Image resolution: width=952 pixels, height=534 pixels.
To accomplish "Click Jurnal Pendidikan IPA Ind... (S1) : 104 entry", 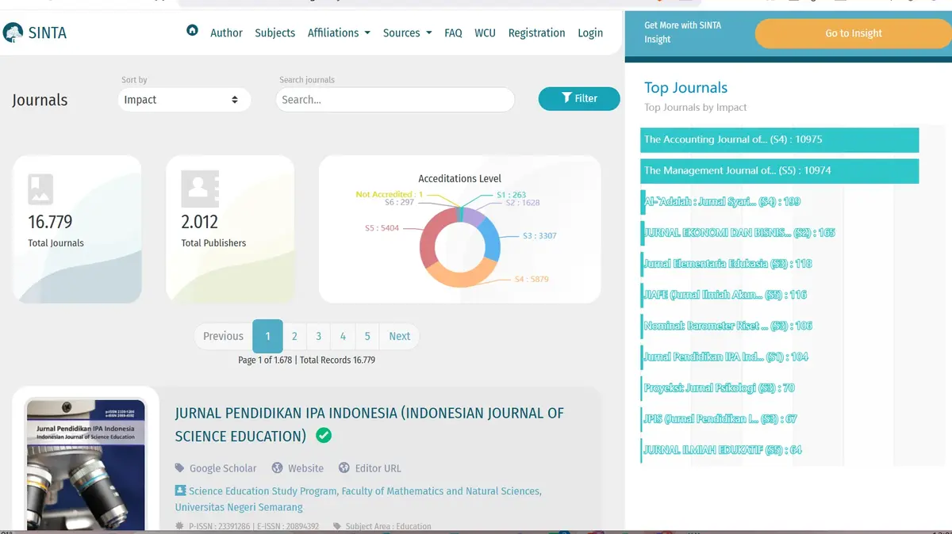I will tap(724, 357).
